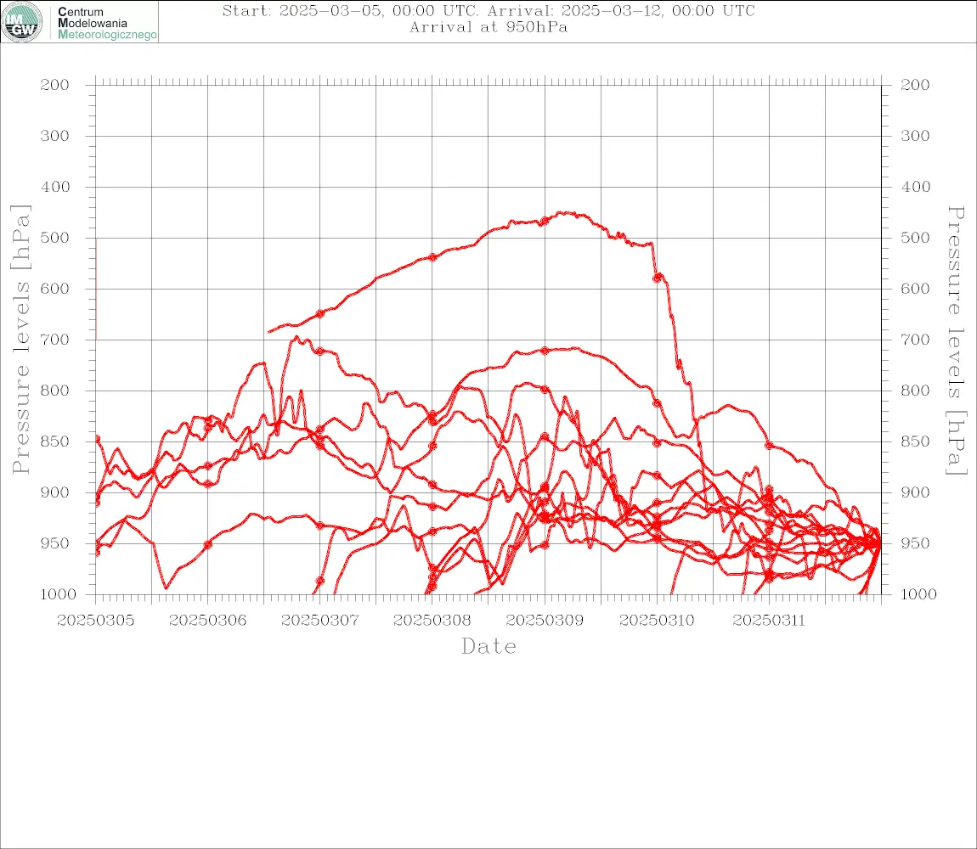This screenshot has width=977, height=849.
Task: Click the left 'Pressure levels [hPa]' axis title
Action: (20, 340)
